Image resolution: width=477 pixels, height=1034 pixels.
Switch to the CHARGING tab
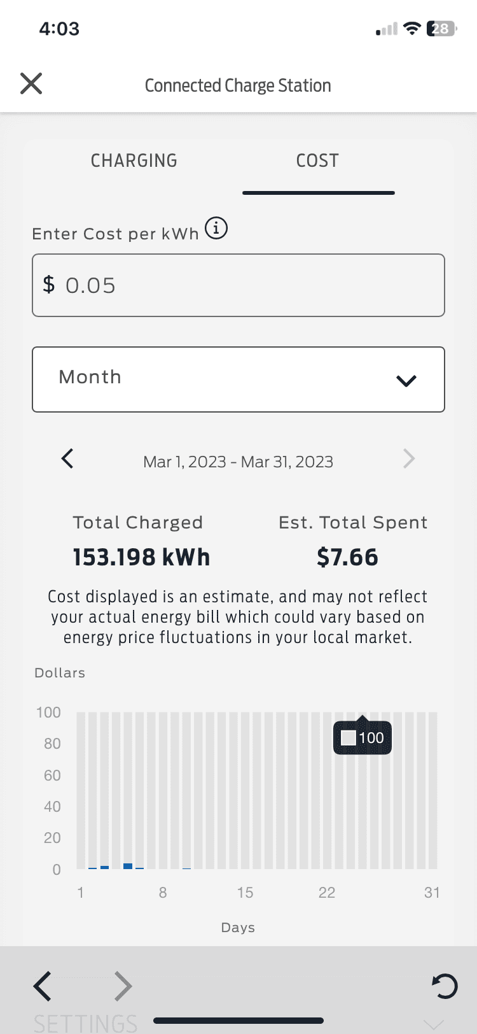coord(134,160)
